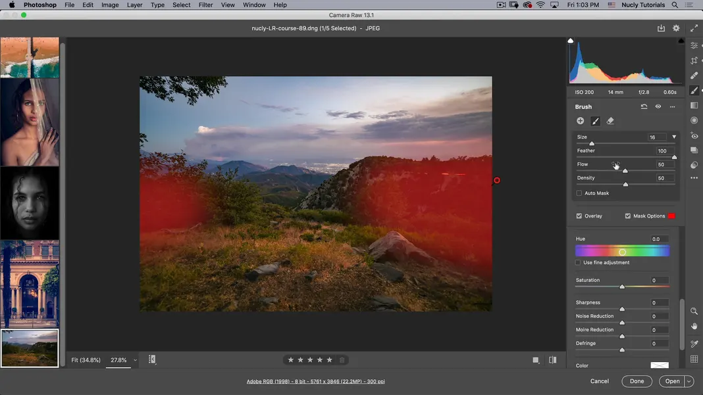The width and height of the screenshot is (703, 395).
Task: Expand the brush Size disclosure triangle
Action: (674, 137)
